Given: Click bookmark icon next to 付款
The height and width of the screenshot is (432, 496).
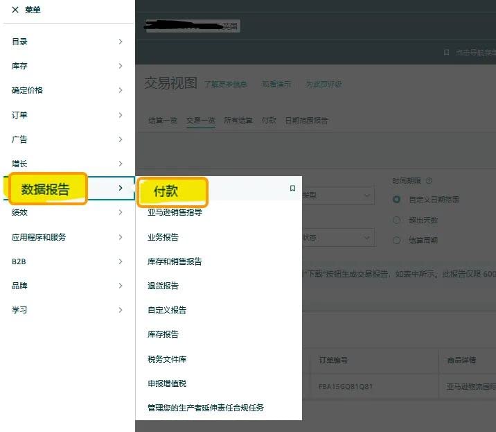Looking at the screenshot, I should click(292, 189).
